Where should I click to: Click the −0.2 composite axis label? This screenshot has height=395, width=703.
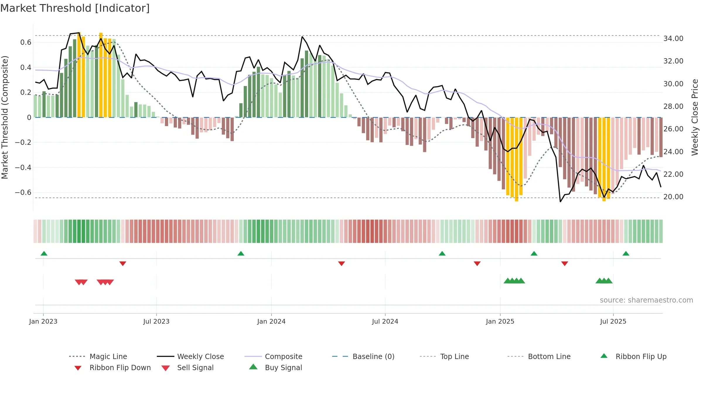(23, 142)
